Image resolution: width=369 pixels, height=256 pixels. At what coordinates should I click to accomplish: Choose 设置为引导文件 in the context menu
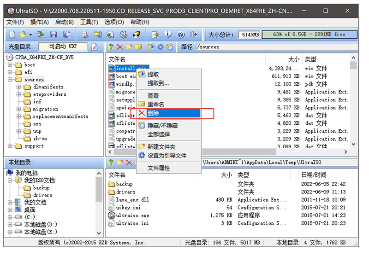pyautogui.click(x=169, y=155)
